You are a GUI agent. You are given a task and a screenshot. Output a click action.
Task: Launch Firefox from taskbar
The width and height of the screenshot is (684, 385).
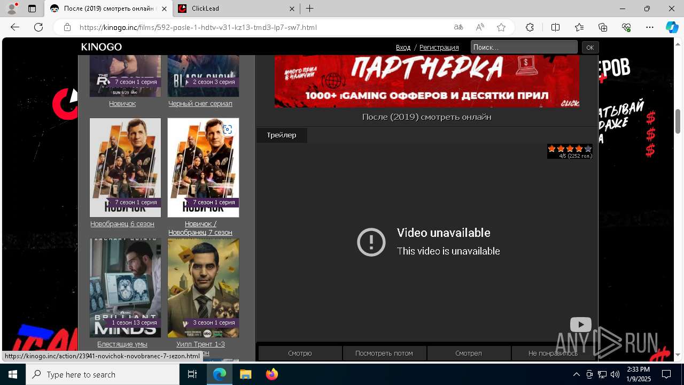(x=271, y=374)
